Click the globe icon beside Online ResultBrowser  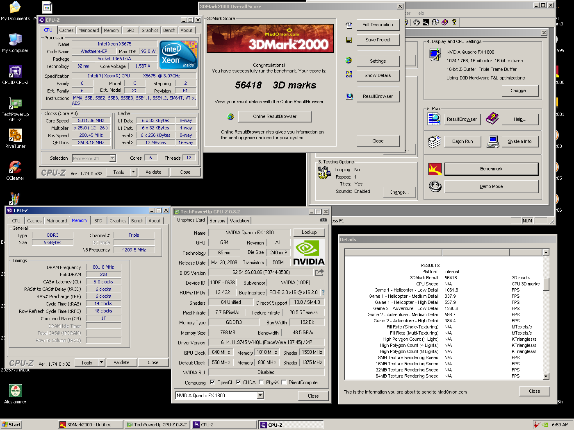[x=230, y=117]
